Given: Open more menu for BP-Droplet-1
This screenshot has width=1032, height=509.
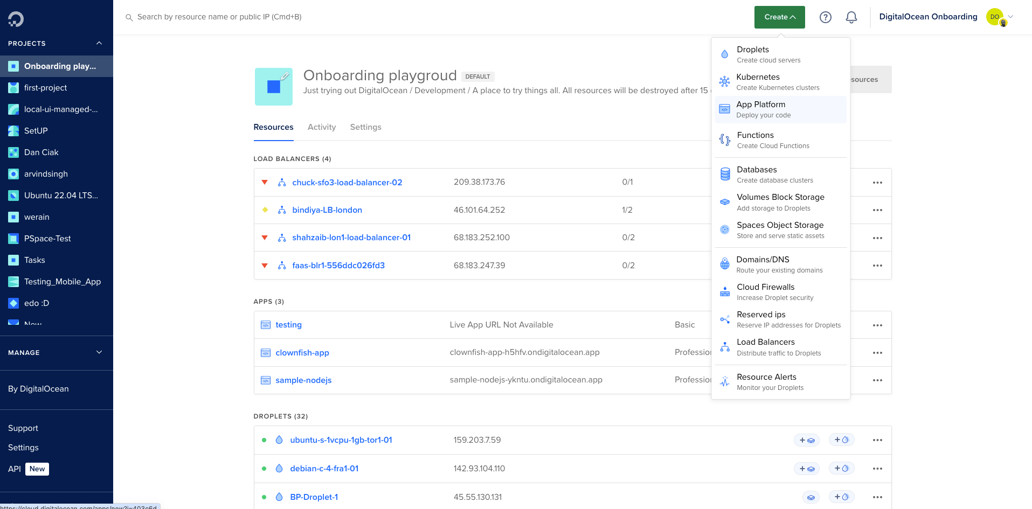Looking at the screenshot, I should 877,497.
